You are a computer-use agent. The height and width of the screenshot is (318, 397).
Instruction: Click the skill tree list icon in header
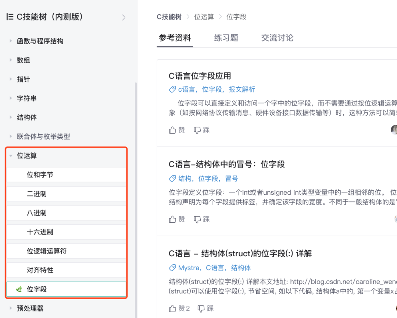click(10, 17)
